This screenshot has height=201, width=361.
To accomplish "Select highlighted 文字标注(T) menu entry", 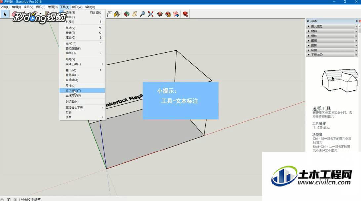I will tap(82, 91).
